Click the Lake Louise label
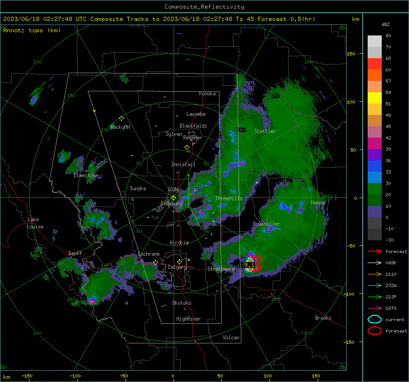This screenshot has height=382, width=409. point(35,223)
